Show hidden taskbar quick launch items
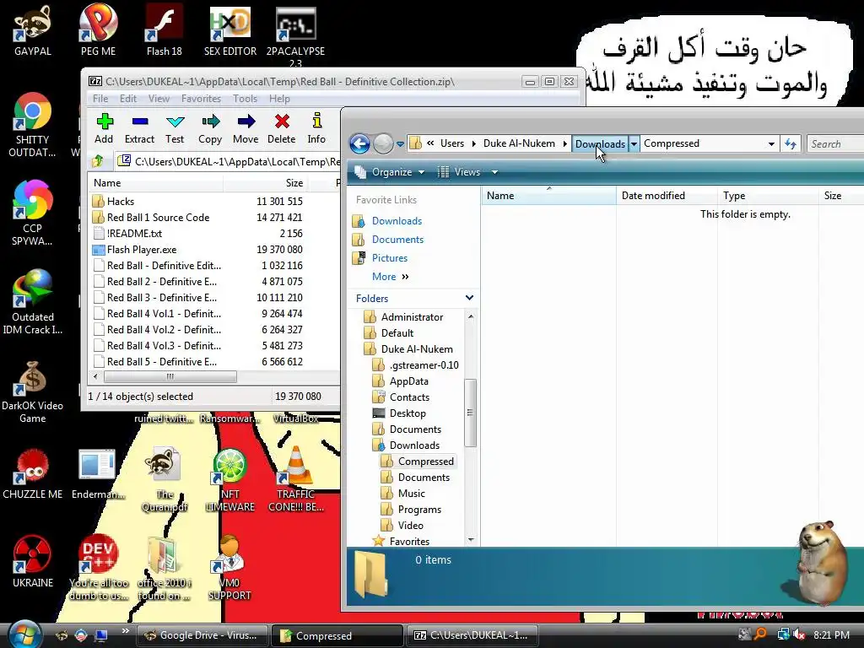 tap(125, 631)
